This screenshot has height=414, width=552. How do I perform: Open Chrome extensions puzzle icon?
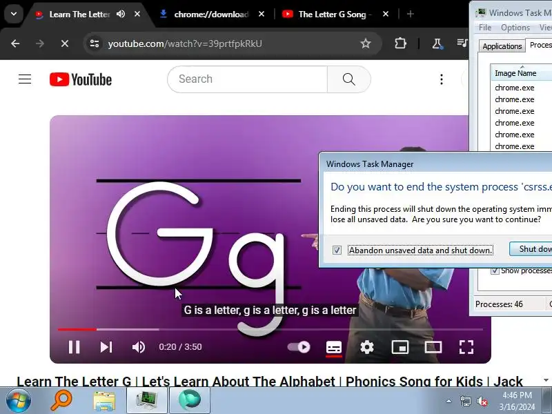tap(400, 43)
